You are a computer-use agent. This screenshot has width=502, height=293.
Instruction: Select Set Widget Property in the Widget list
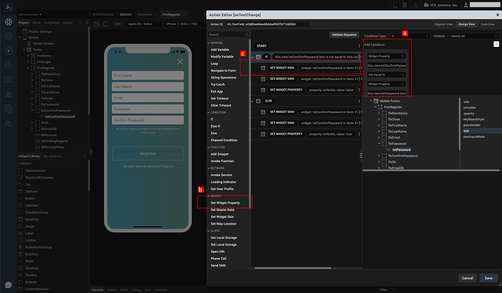pos(225,203)
